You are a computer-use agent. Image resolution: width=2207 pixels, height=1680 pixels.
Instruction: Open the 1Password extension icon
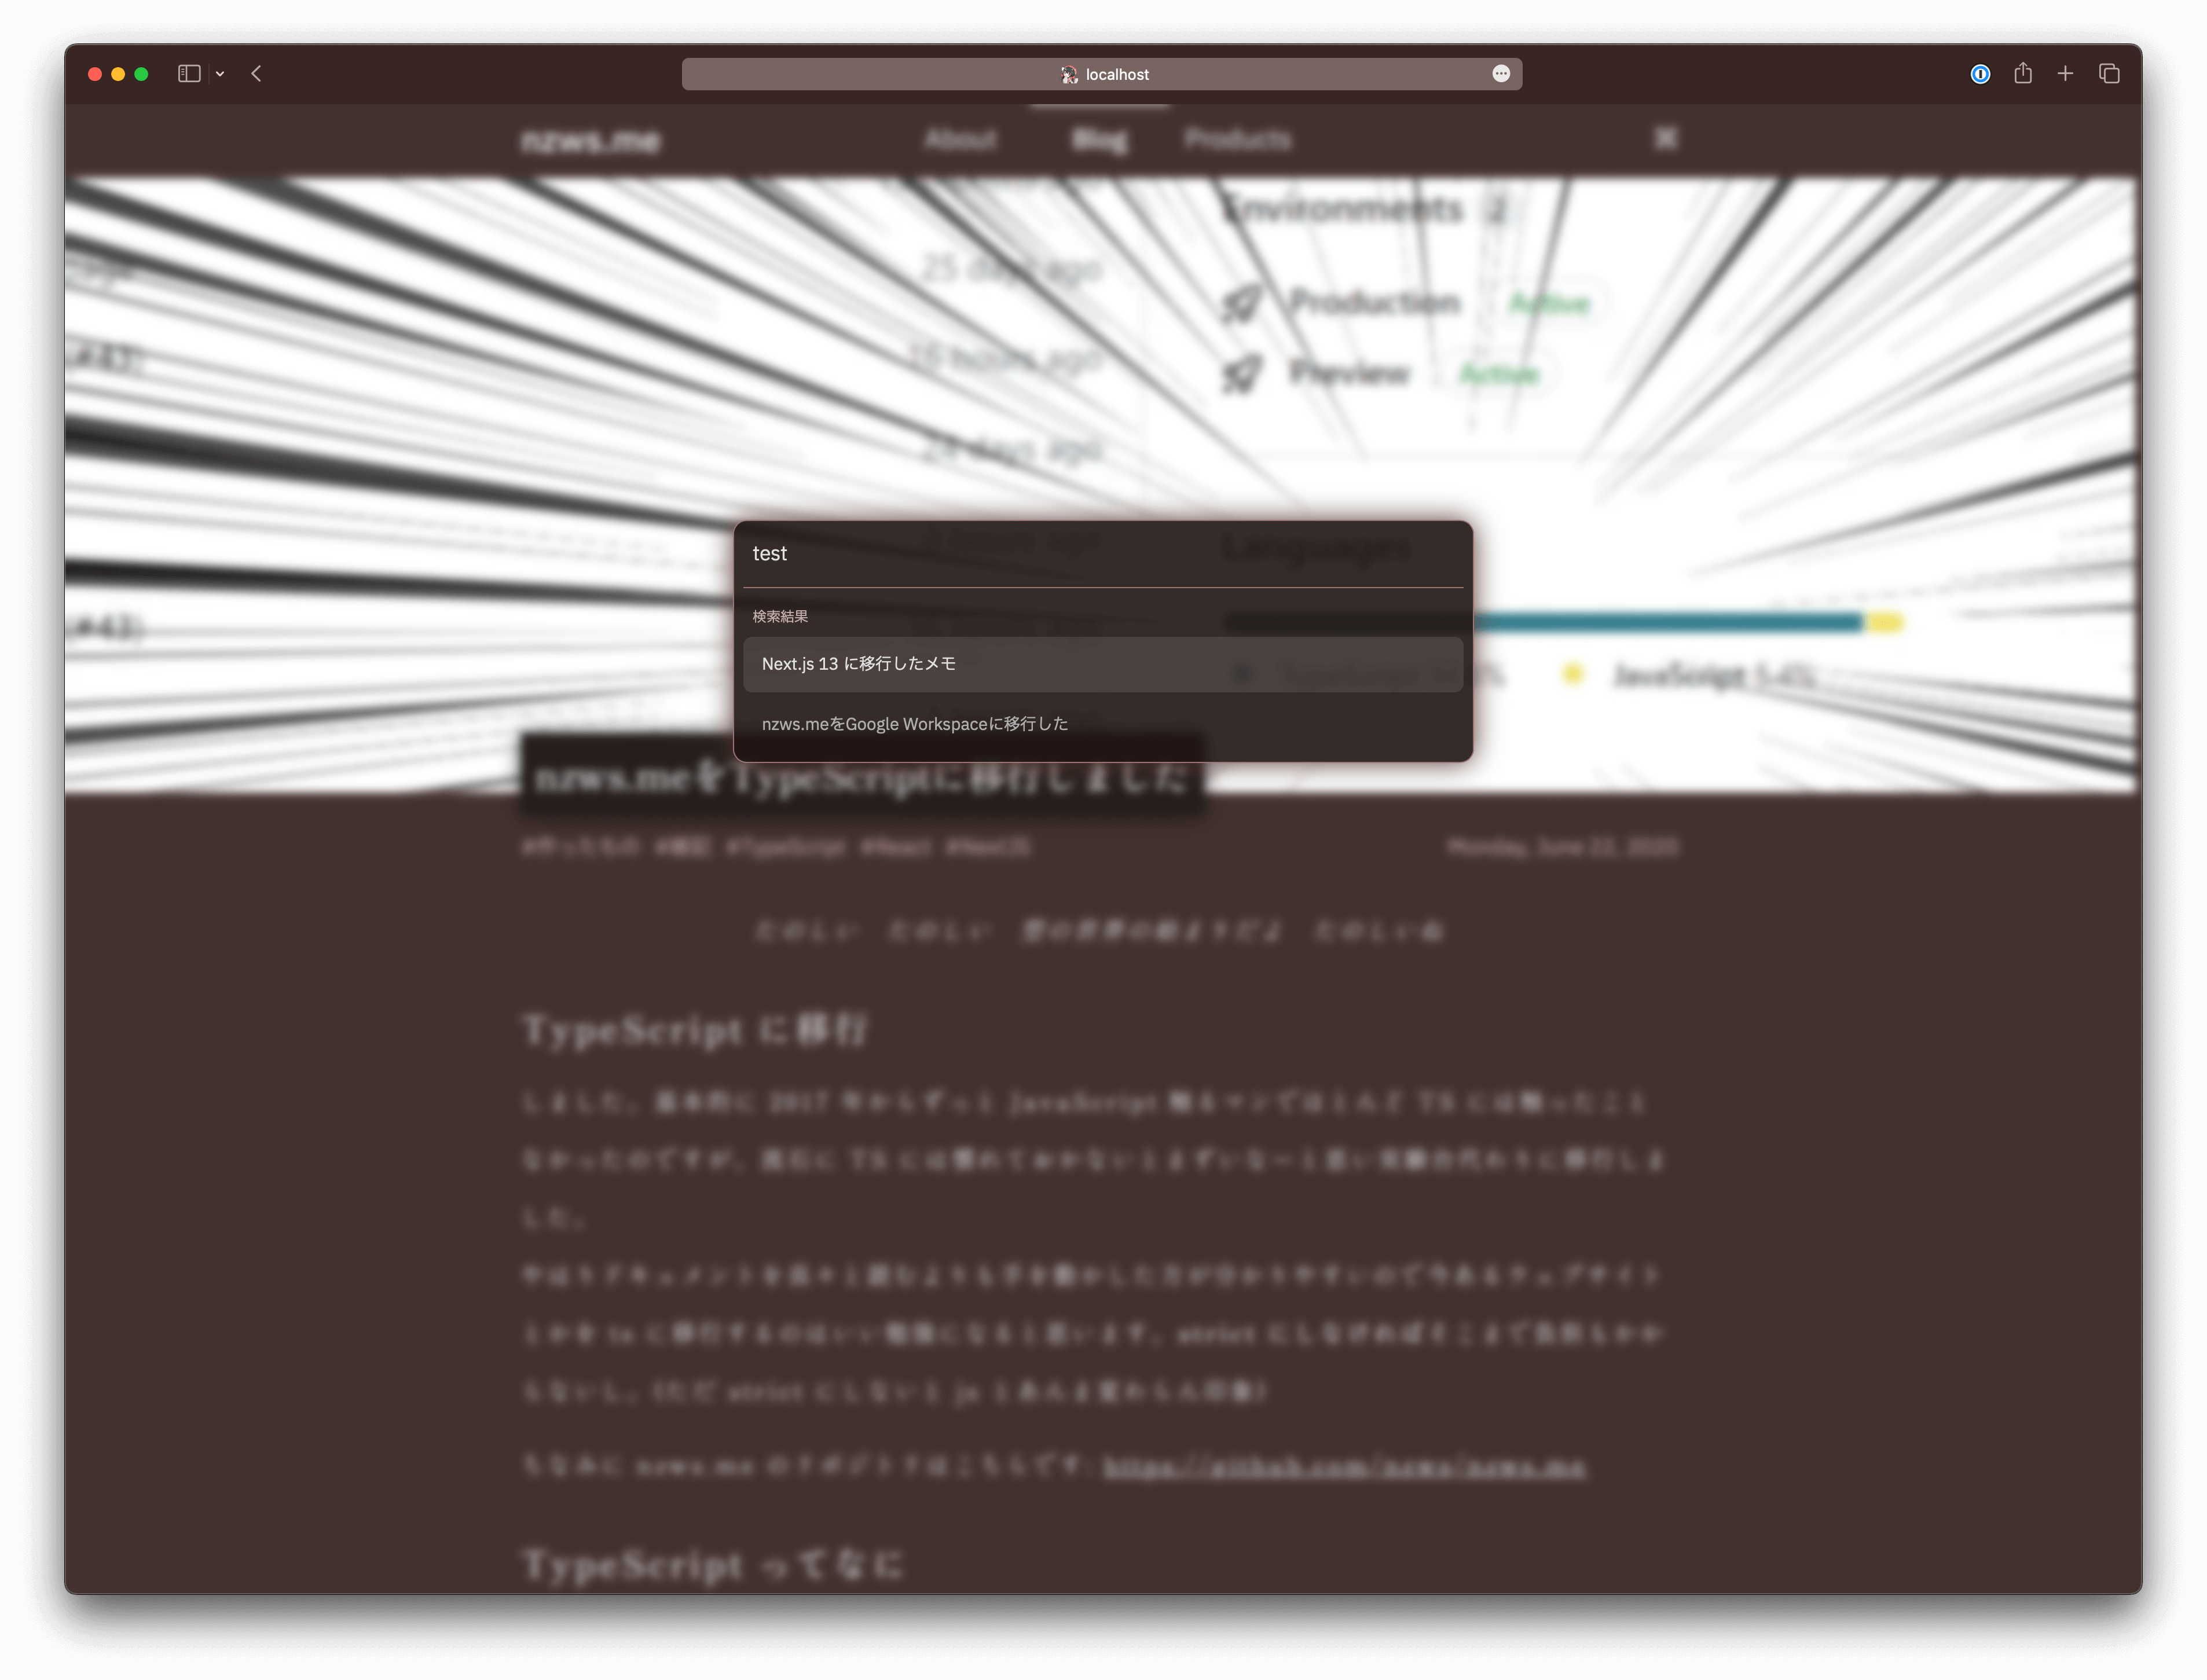pos(1979,74)
